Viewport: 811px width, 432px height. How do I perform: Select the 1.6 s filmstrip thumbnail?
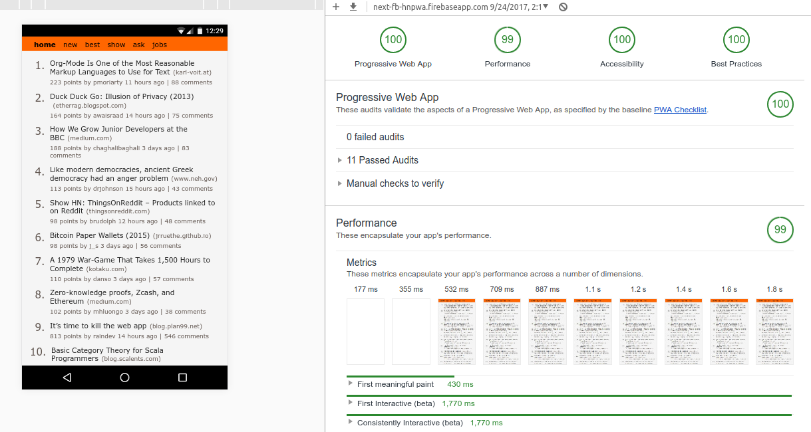[x=729, y=332]
